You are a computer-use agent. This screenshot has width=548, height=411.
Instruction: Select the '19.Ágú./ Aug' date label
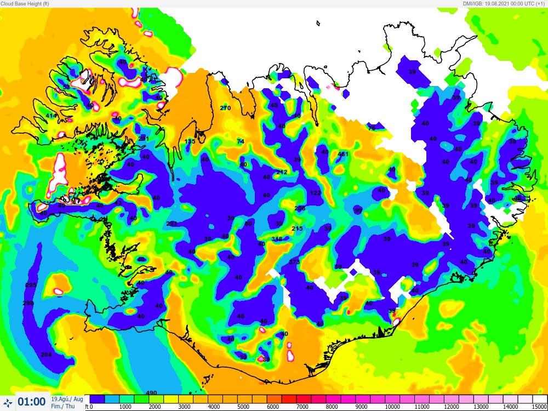point(67,399)
